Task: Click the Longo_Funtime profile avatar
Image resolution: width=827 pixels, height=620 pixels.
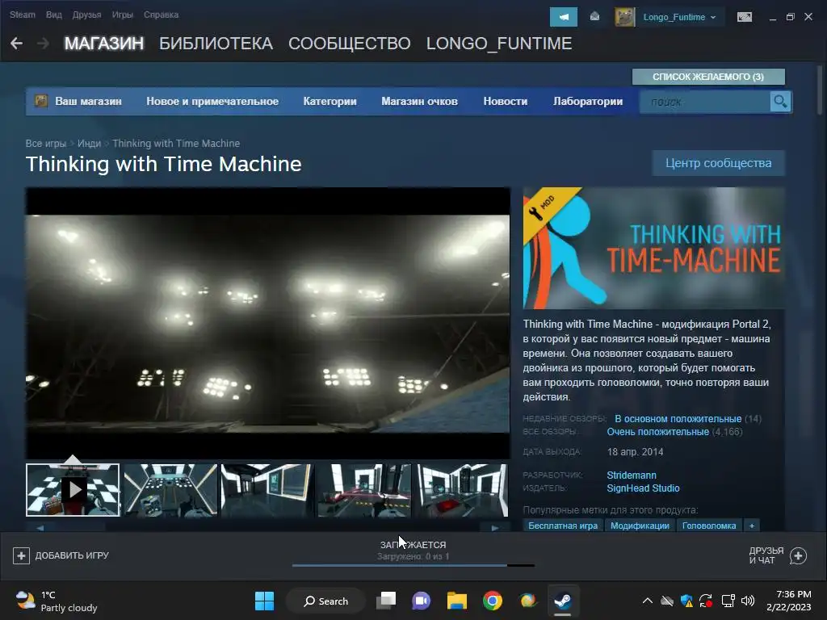Action: [x=624, y=17]
